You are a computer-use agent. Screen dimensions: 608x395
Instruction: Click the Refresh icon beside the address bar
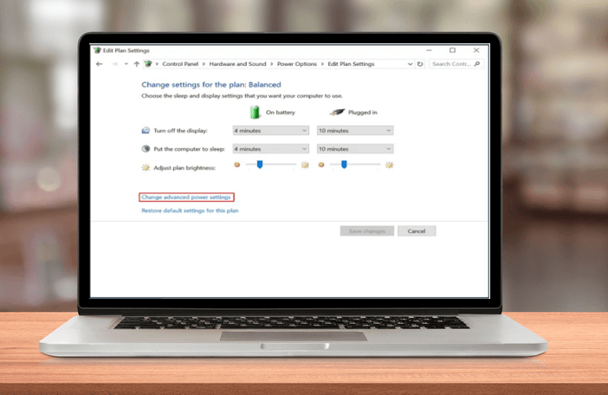421,64
